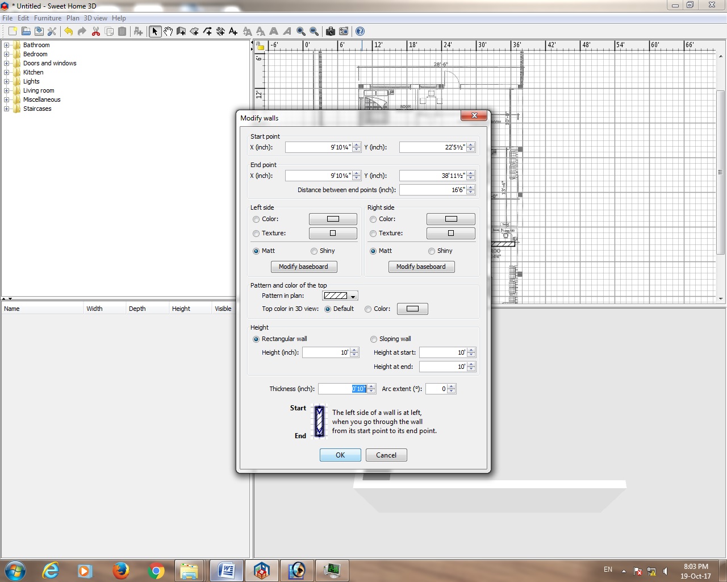Open the Furniture menu
Viewport: 727px width, 582px height.
tap(47, 18)
